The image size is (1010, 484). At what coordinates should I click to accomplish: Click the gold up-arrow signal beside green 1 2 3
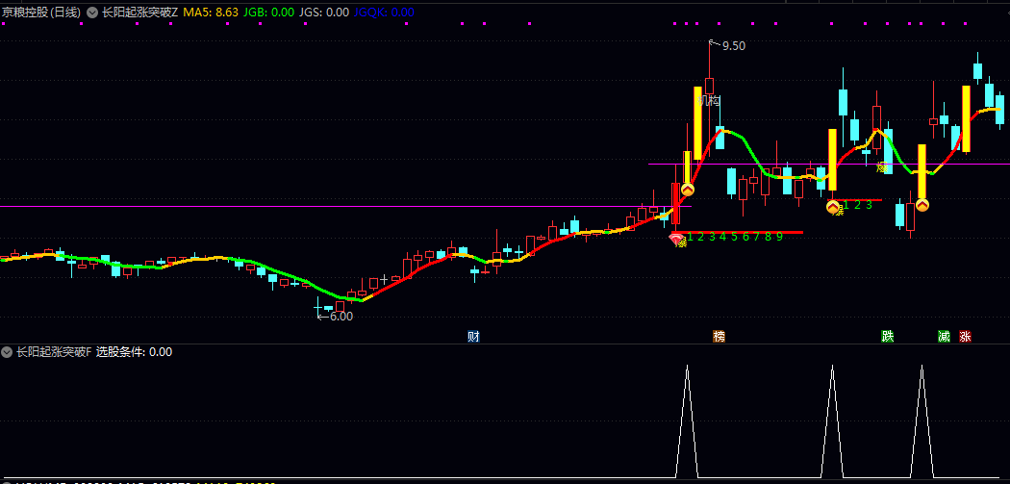click(x=833, y=207)
